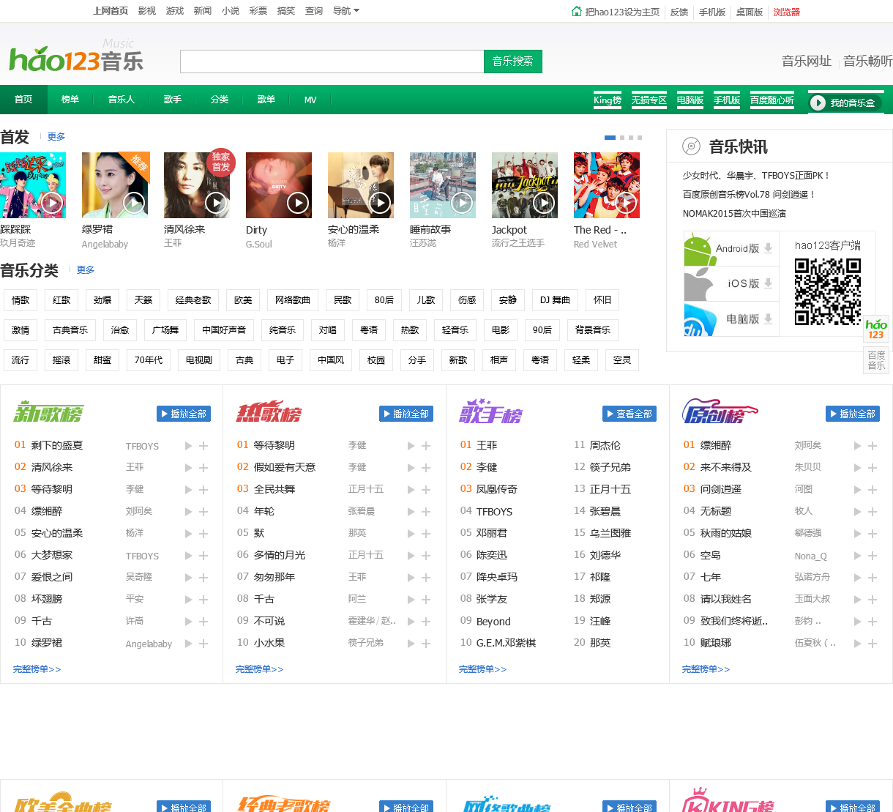Select the 背景音乐 category tag

(x=593, y=330)
